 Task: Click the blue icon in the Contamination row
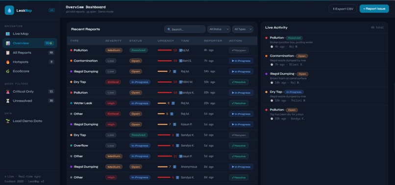point(180,61)
